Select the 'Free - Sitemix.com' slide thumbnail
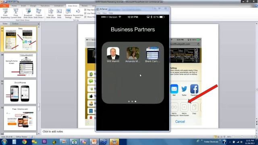The width and height of the screenshot is (258, 145). coord(20,118)
